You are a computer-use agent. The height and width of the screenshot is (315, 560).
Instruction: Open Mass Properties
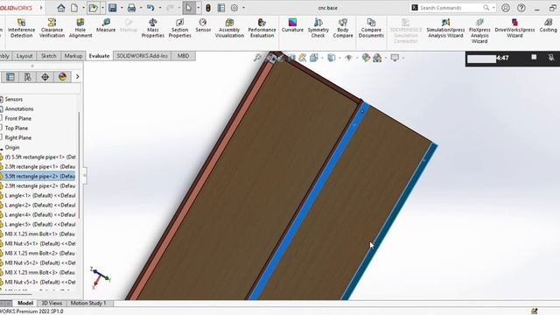coord(153,28)
